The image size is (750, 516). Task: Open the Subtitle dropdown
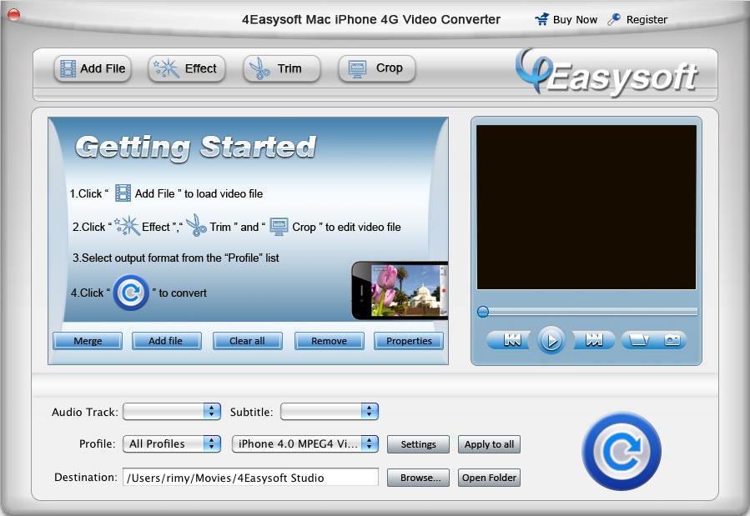(x=330, y=411)
